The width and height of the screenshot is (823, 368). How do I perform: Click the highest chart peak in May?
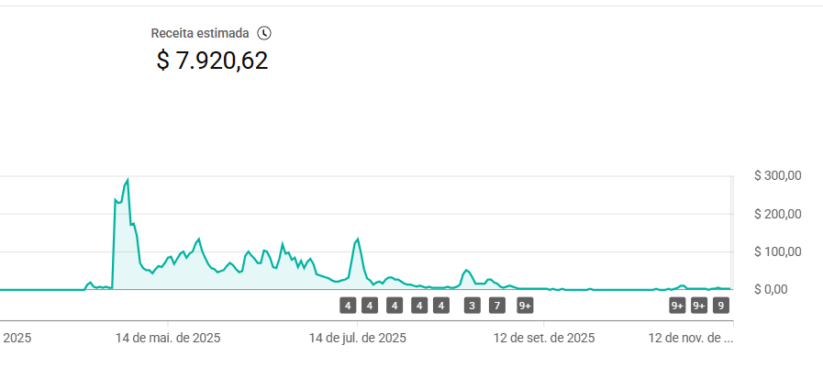tap(128, 180)
